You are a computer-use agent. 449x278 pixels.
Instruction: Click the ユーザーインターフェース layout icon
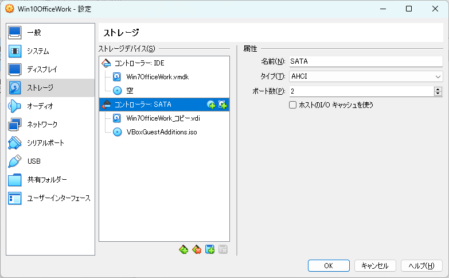click(14, 198)
